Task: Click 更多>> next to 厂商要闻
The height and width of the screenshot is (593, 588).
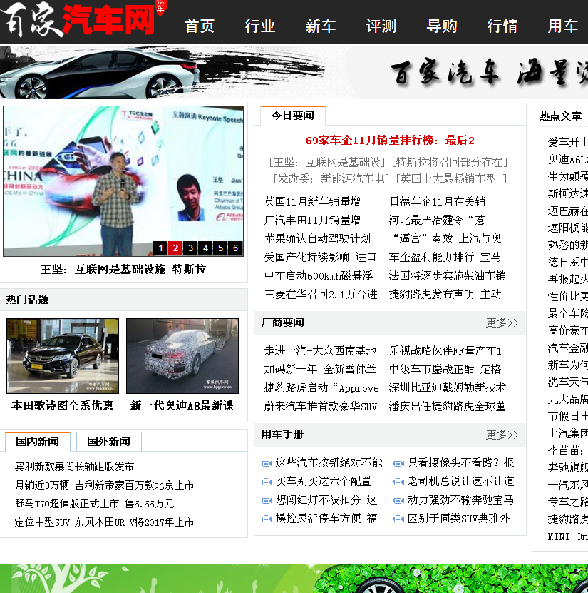Action: pyautogui.click(x=502, y=323)
